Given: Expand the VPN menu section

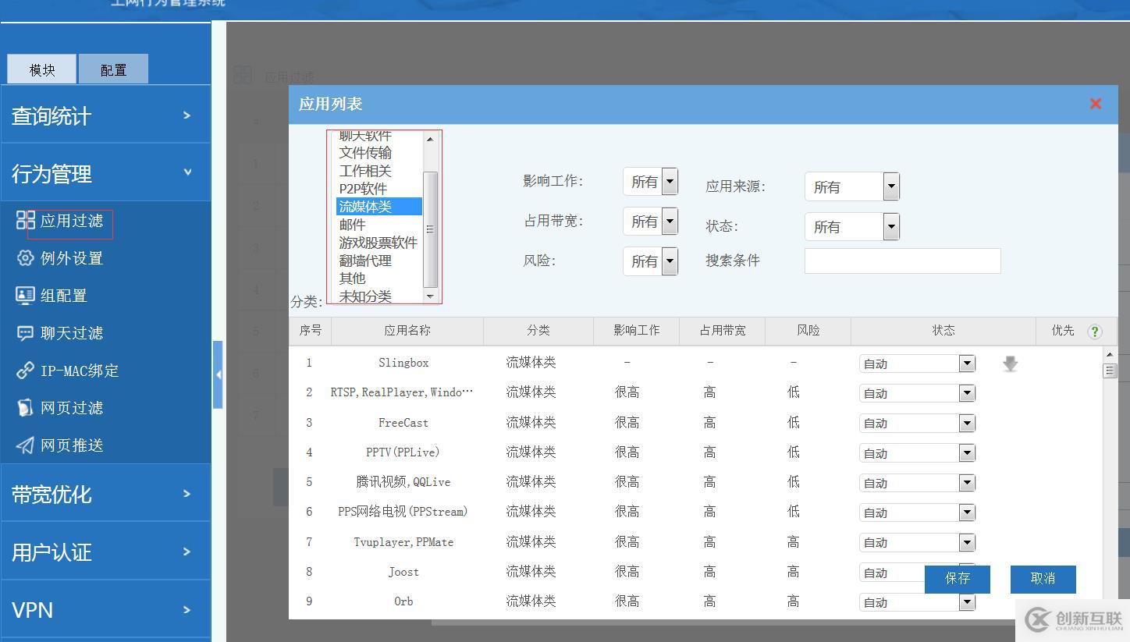Looking at the screenshot, I should click(105, 609).
